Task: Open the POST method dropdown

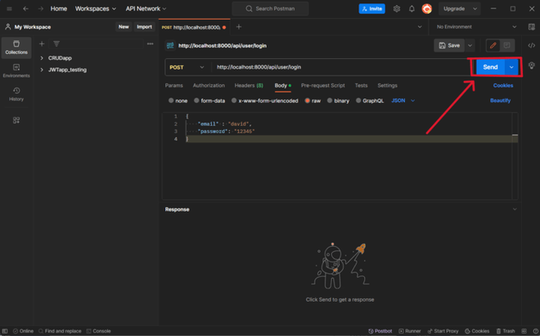Action: (x=187, y=68)
